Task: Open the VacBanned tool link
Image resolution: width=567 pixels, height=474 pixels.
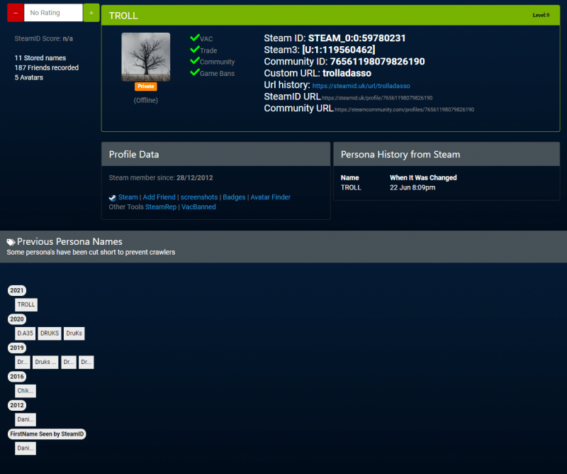Action: pos(198,206)
